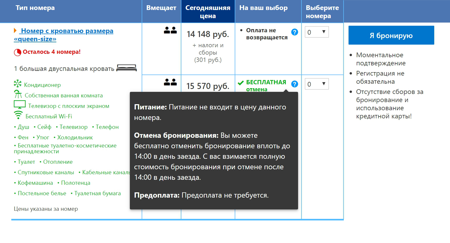Click the 'Бесплатный Wi-Fi' amenity label
450x243 pixels.
49,117
